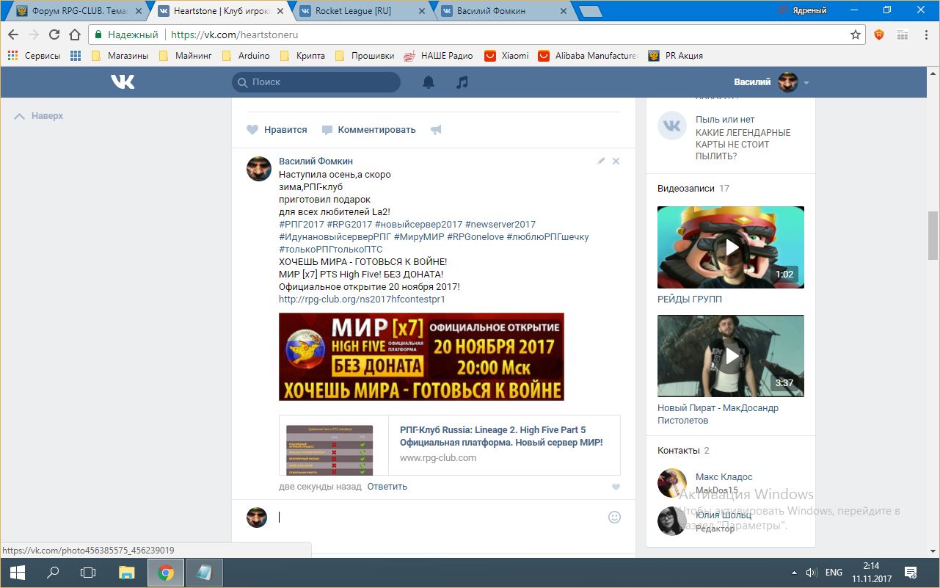Open the Windows Start menu
Viewport: 940px width, 588px height.
[x=18, y=573]
